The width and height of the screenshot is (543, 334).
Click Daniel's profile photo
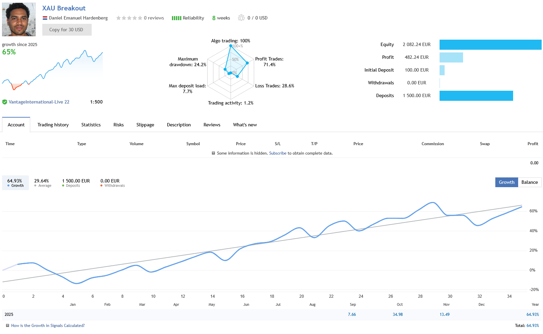tap(19, 19)
